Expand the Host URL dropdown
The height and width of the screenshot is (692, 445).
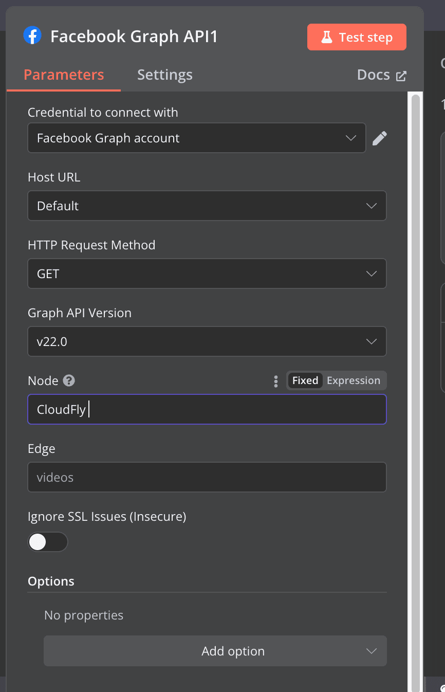207,206
